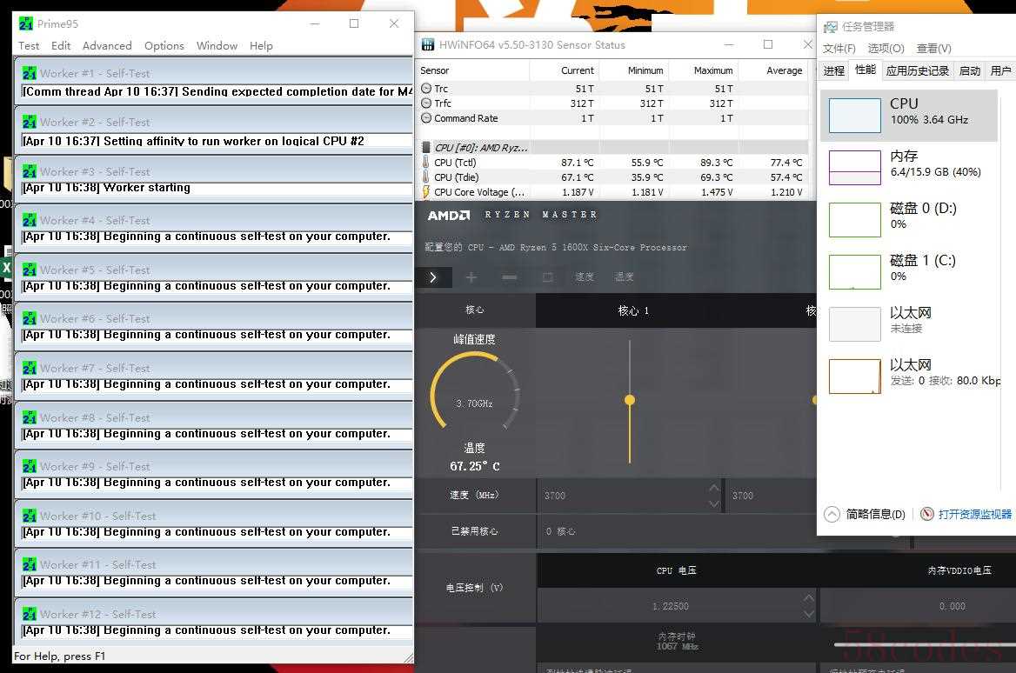The height and width of the screenshot is (673, 1016).
Task: Switch to the 应用历史记录 tab
Action: [x=918, y=70]
